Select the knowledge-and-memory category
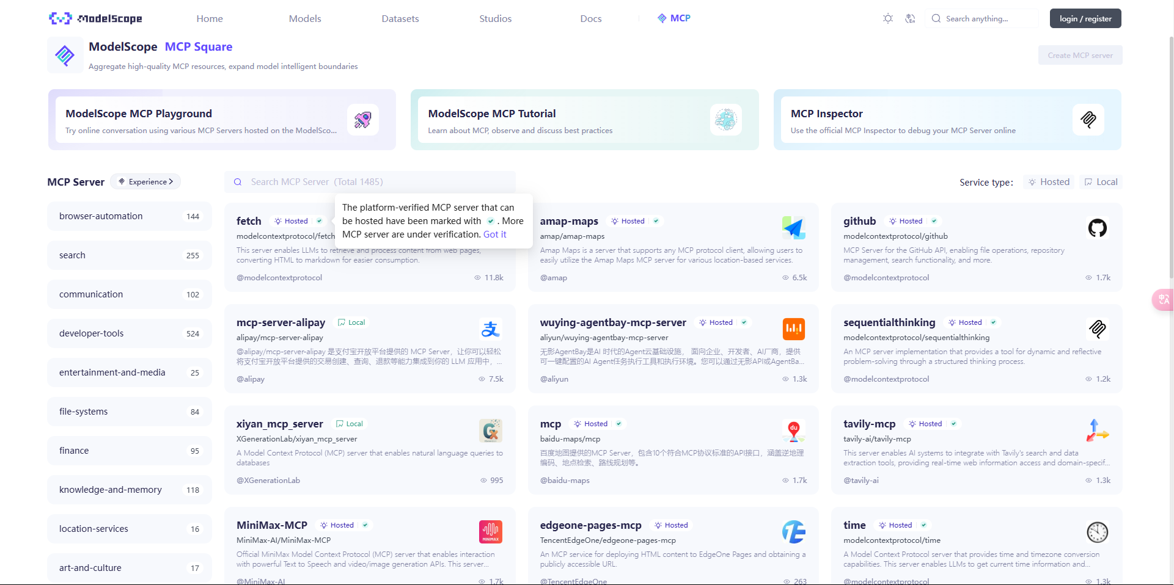Viewport: 1174px width, 585px height. pos(130,490)
